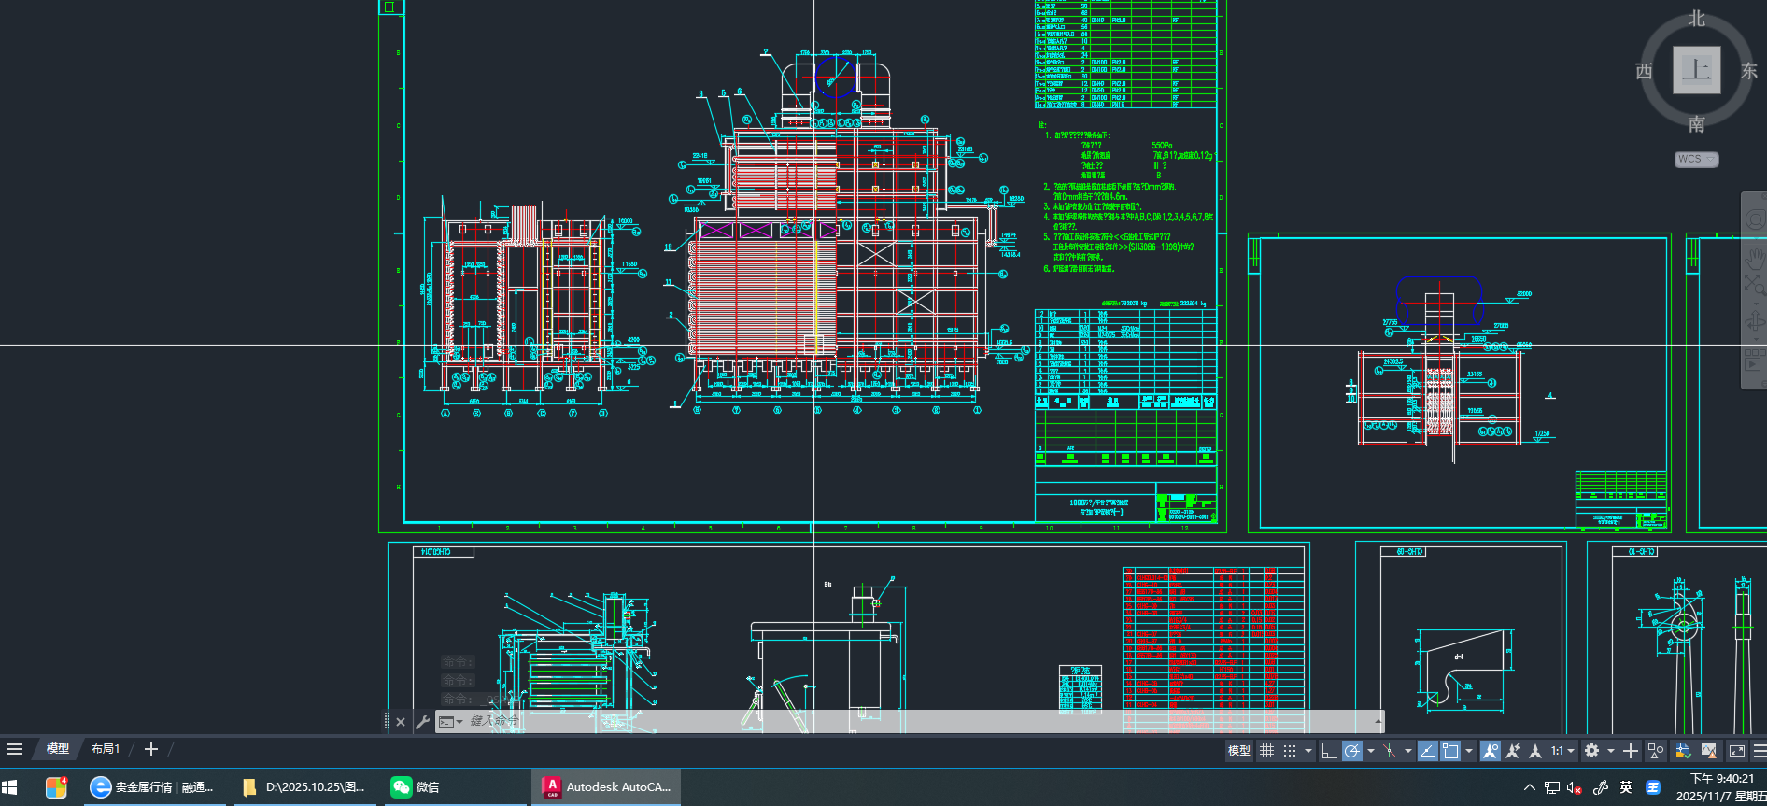Show hidden system tray icons
Screen dimensions: 1767x806
(x=1529, y=787)
